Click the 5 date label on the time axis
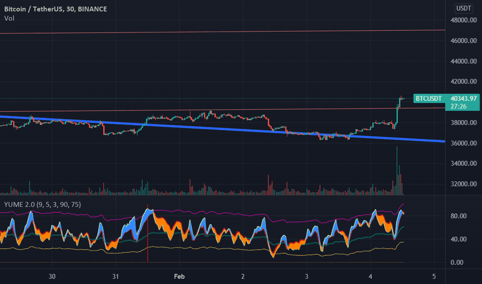The image size is (482, 284). coord(434,276)
